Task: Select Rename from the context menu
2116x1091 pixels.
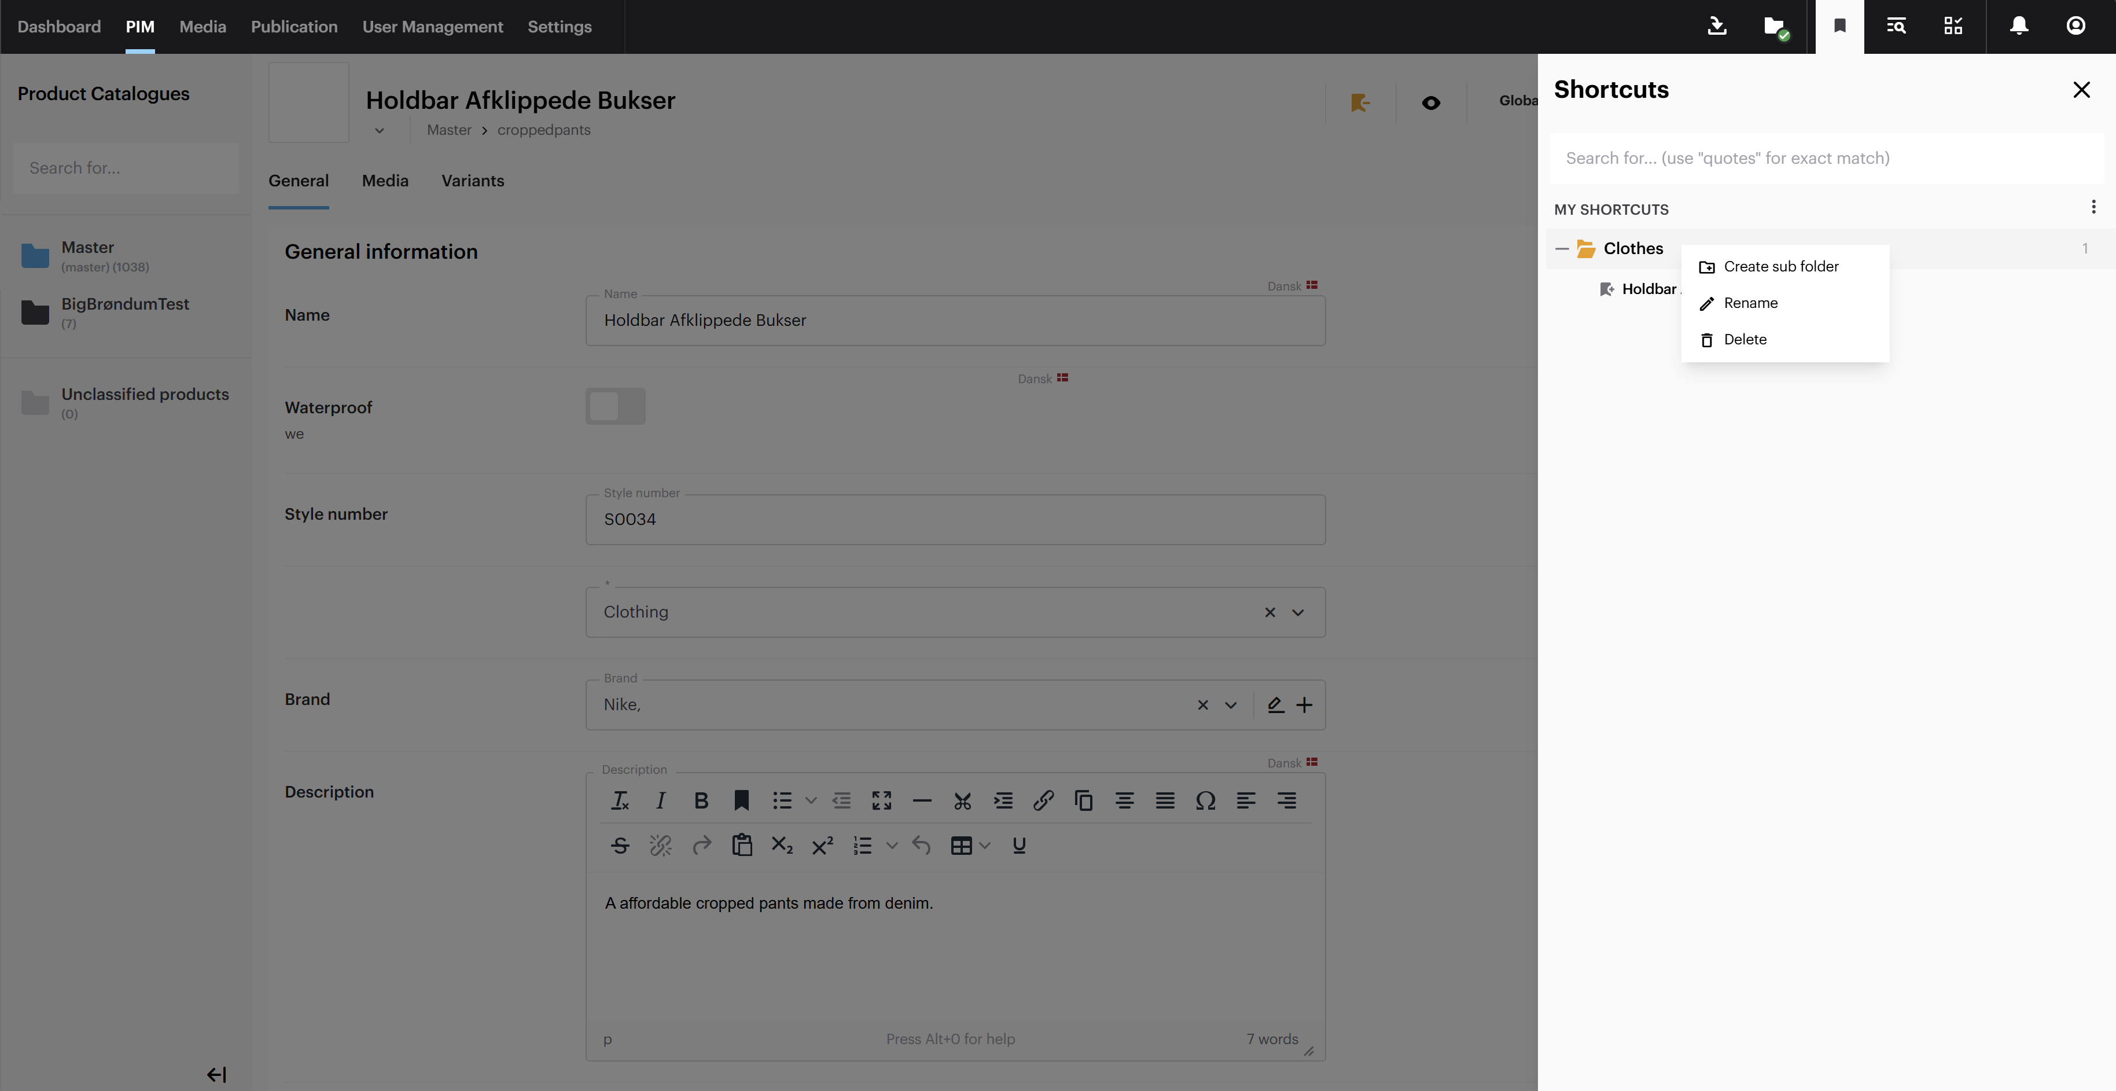Action: pos(1750,303)
